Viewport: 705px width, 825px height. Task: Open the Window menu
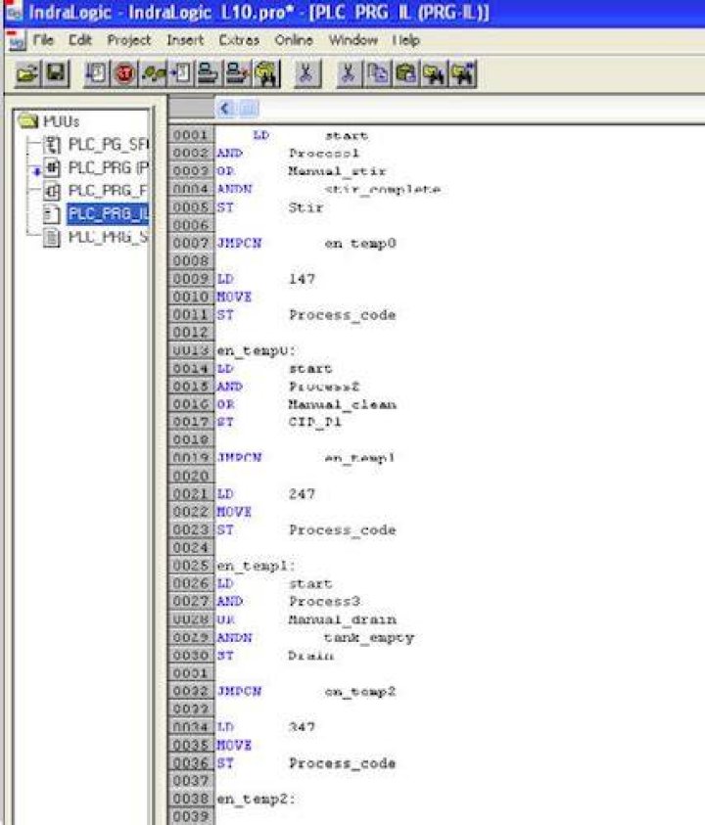353,40
